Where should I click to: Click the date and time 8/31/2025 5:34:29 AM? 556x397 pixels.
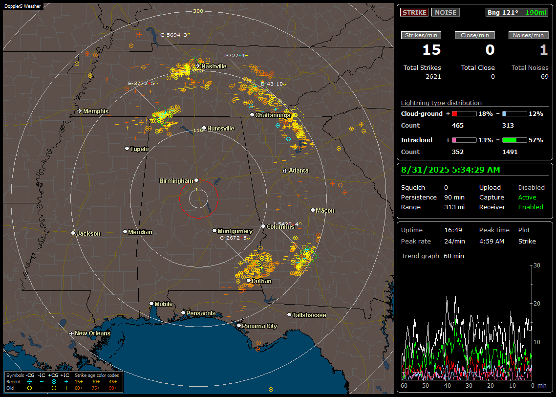coord(450,170)
